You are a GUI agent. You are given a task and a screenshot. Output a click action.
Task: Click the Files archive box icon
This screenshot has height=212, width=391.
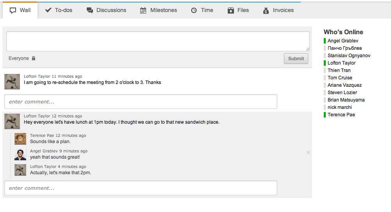230,11
